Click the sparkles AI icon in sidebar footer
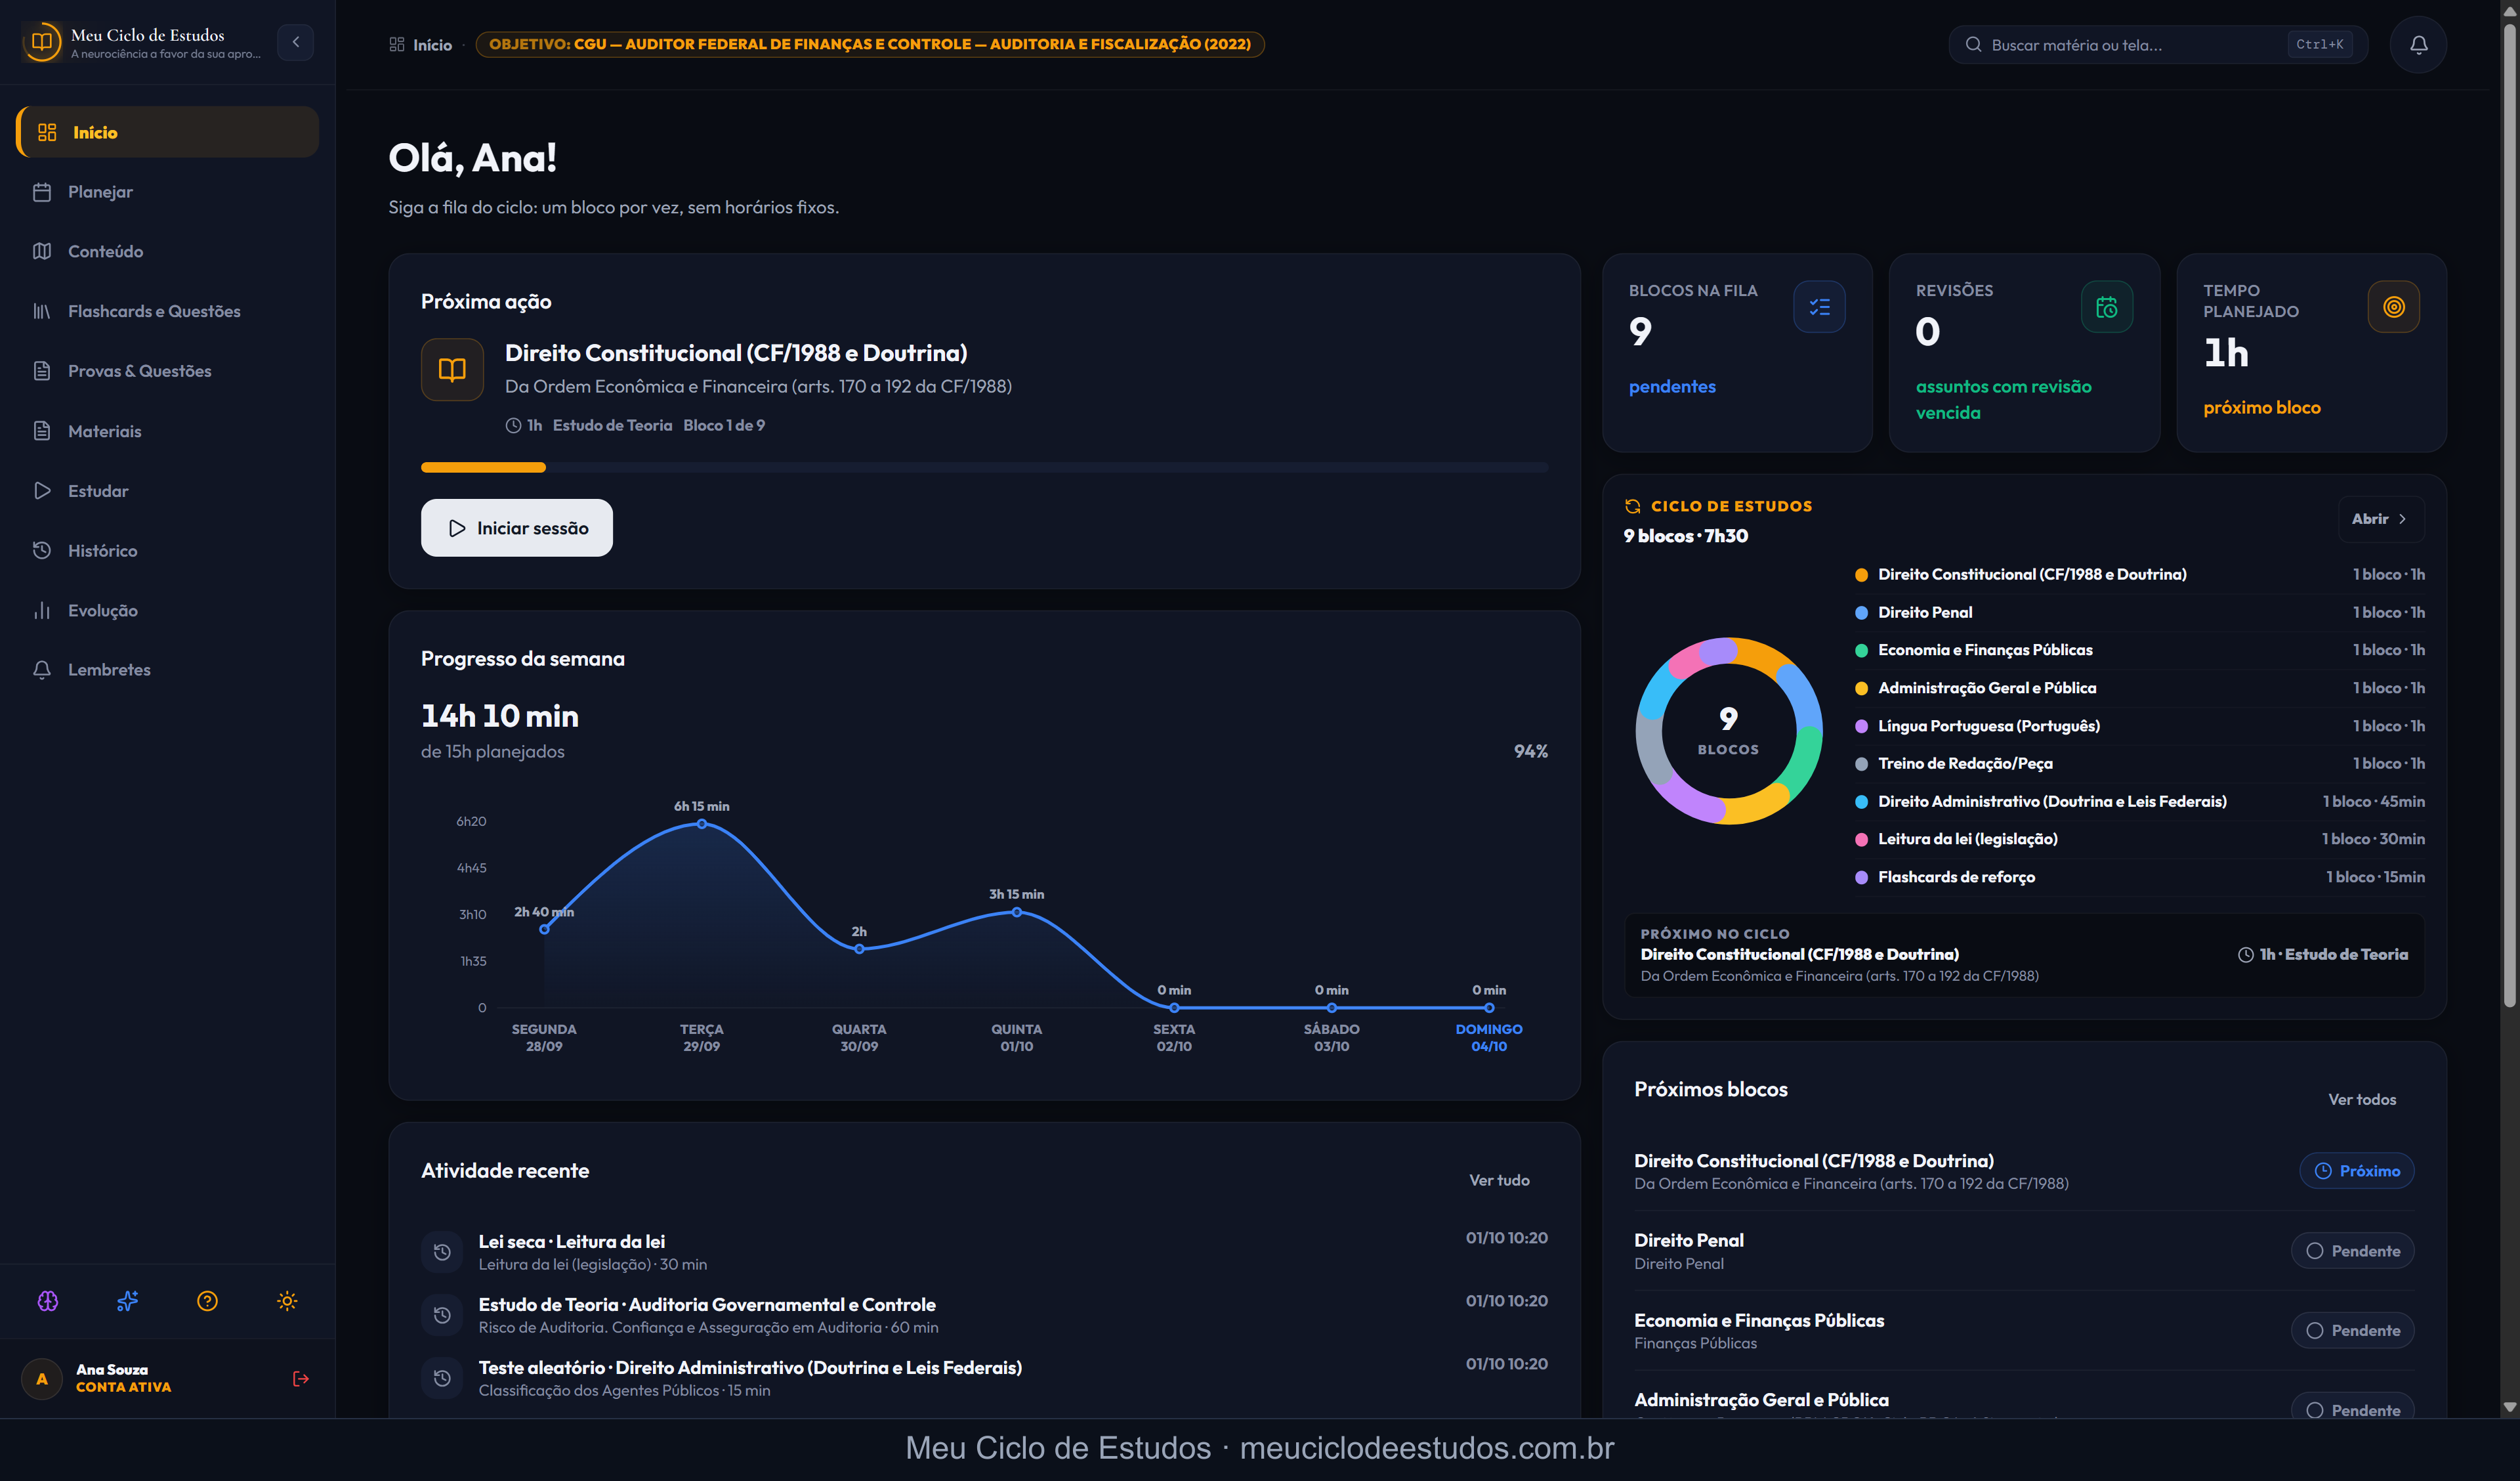 point(127,1301)
